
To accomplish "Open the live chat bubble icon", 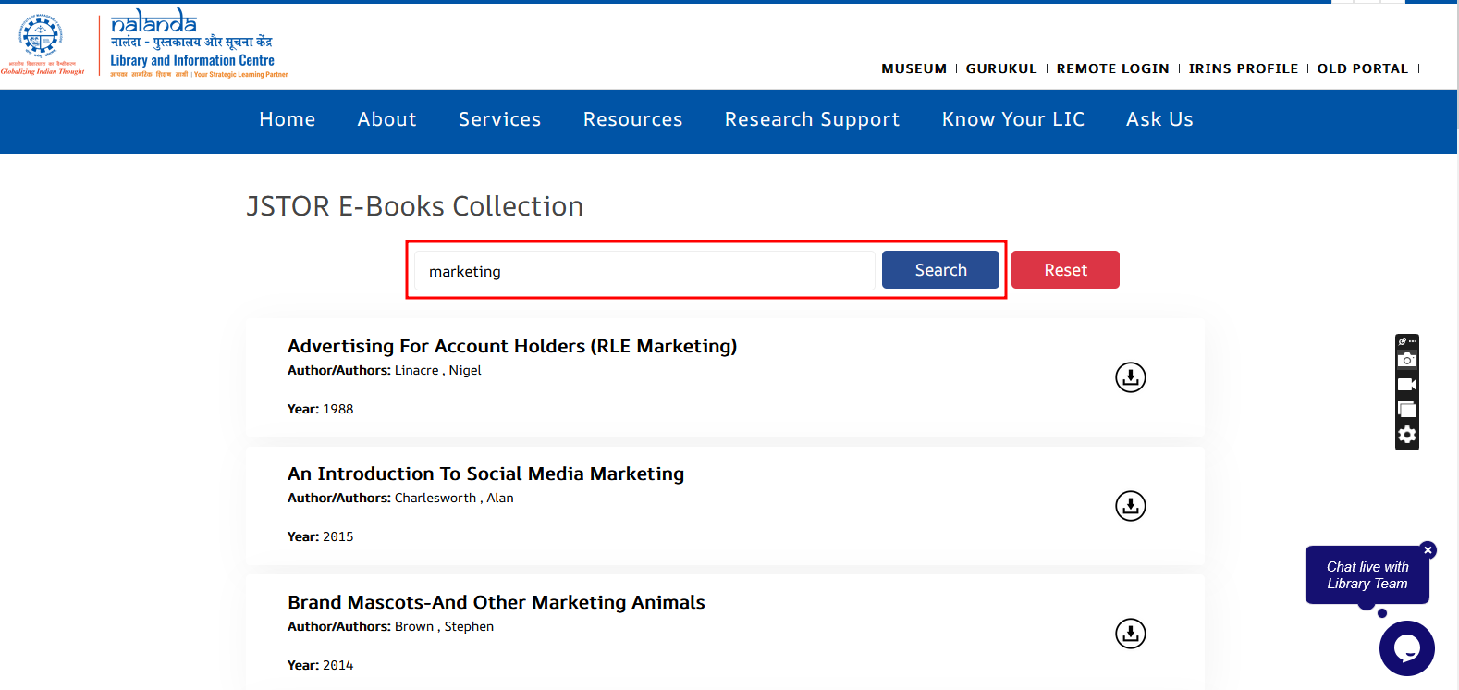I will 1406,648.
